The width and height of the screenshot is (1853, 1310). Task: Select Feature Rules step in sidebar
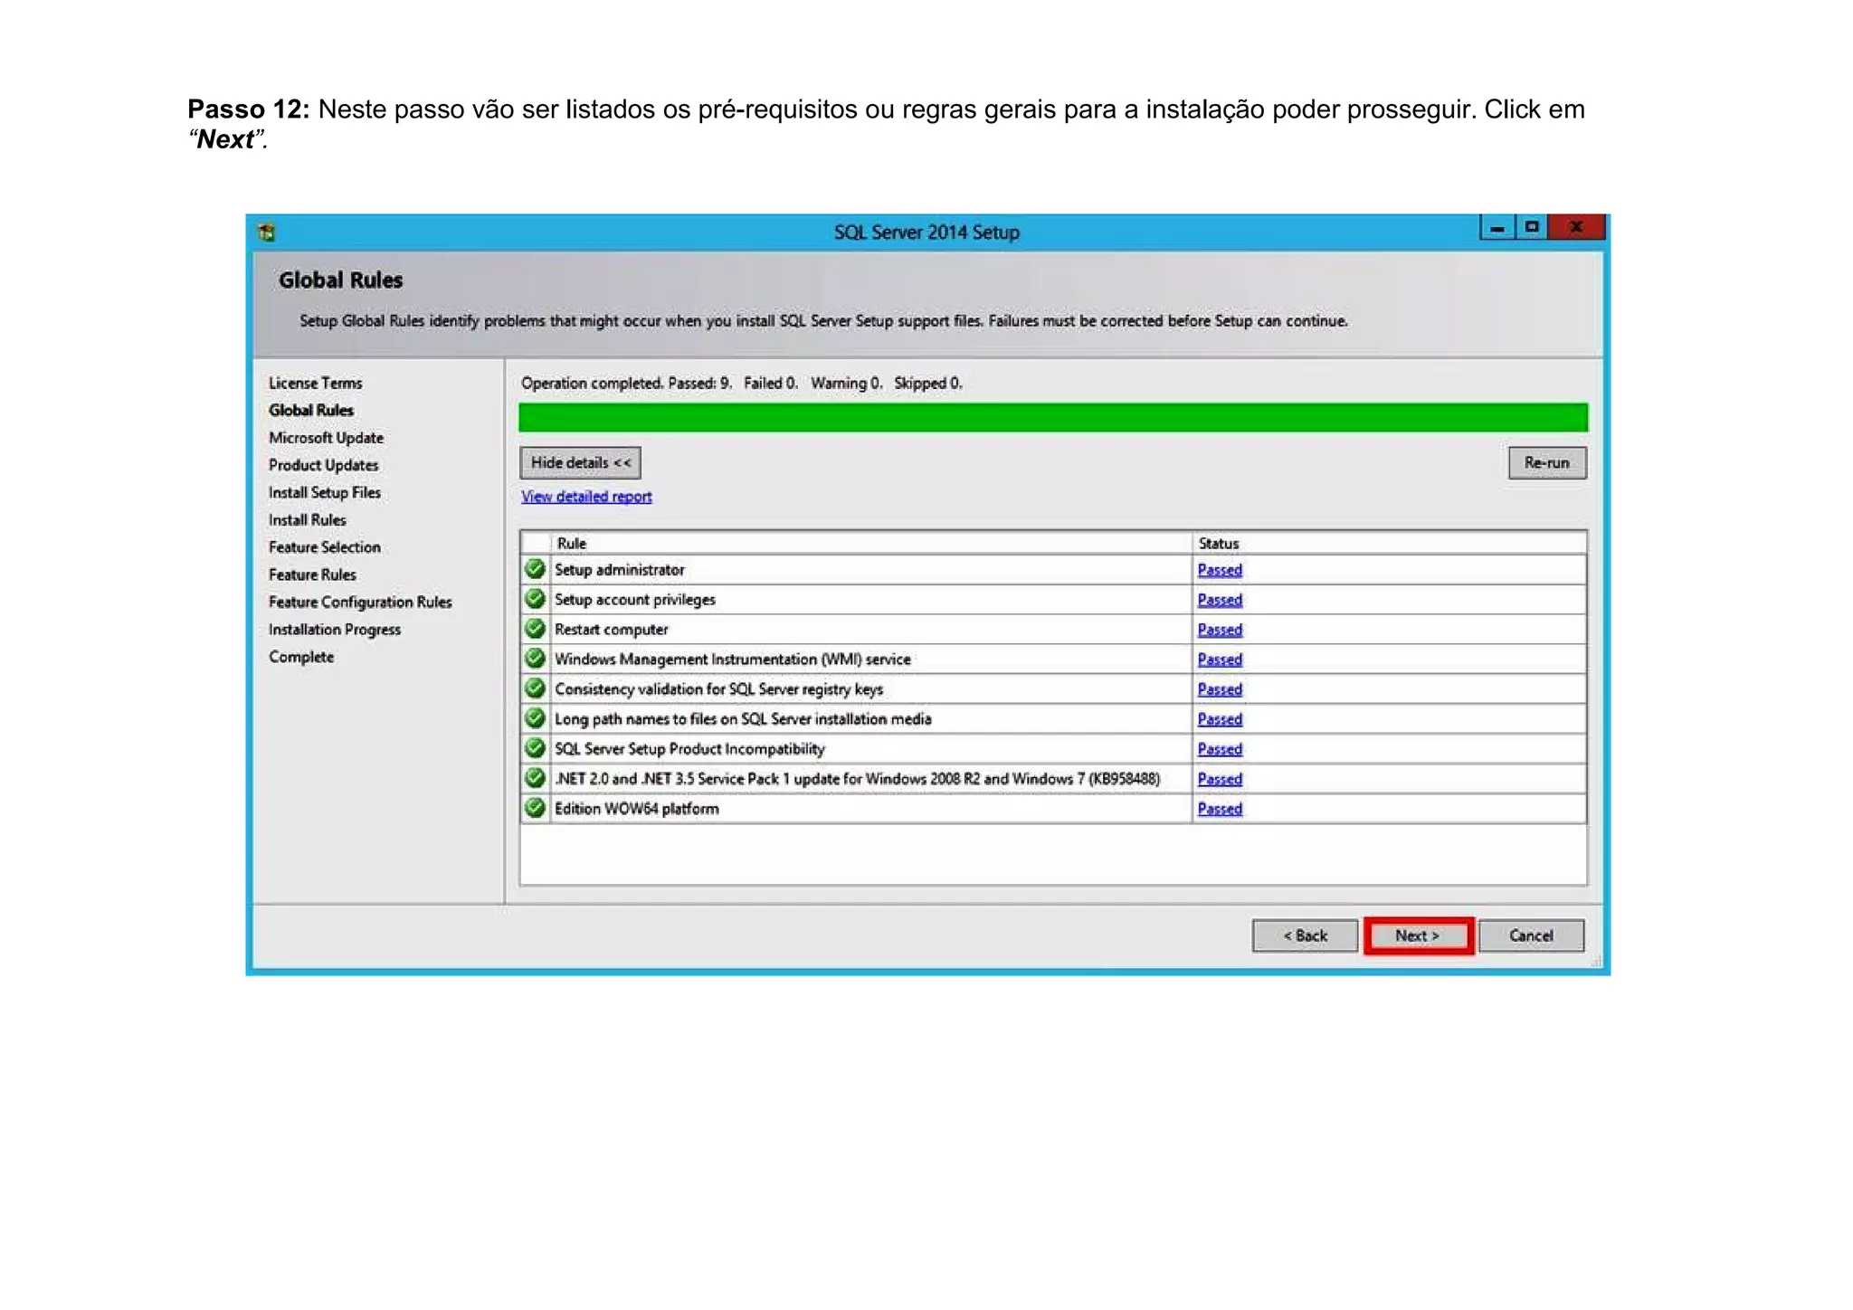(x=312, y=574)
